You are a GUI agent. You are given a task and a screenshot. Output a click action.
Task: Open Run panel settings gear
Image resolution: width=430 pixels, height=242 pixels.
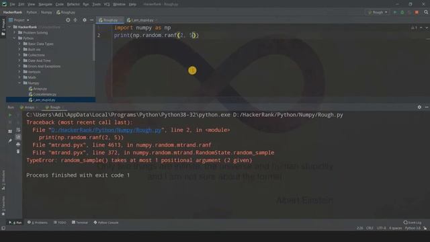[419, 108]
